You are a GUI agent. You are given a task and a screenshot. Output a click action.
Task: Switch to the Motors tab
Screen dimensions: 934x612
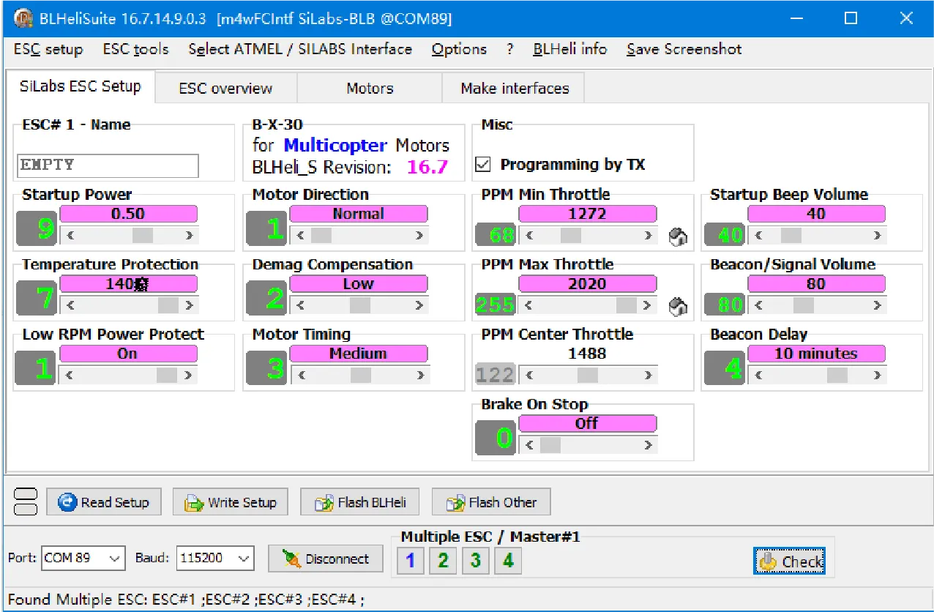pyautogui.click(x=369, y=87)
